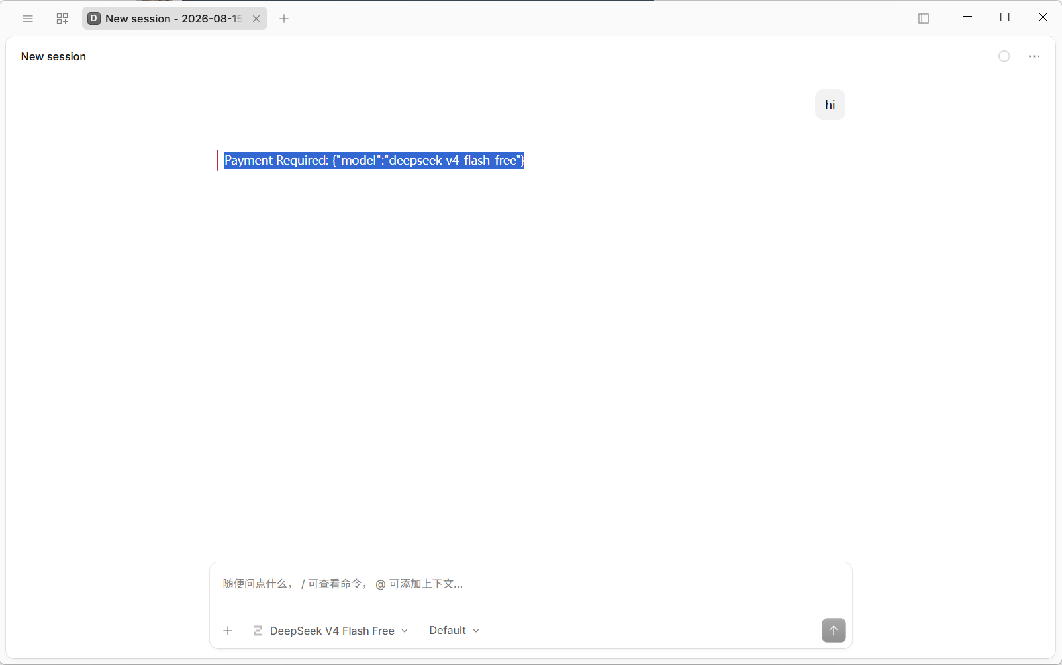This screenshot has width=1062, height=665.
Task: Add a new tab with plus icon
Action: point(284,19)
